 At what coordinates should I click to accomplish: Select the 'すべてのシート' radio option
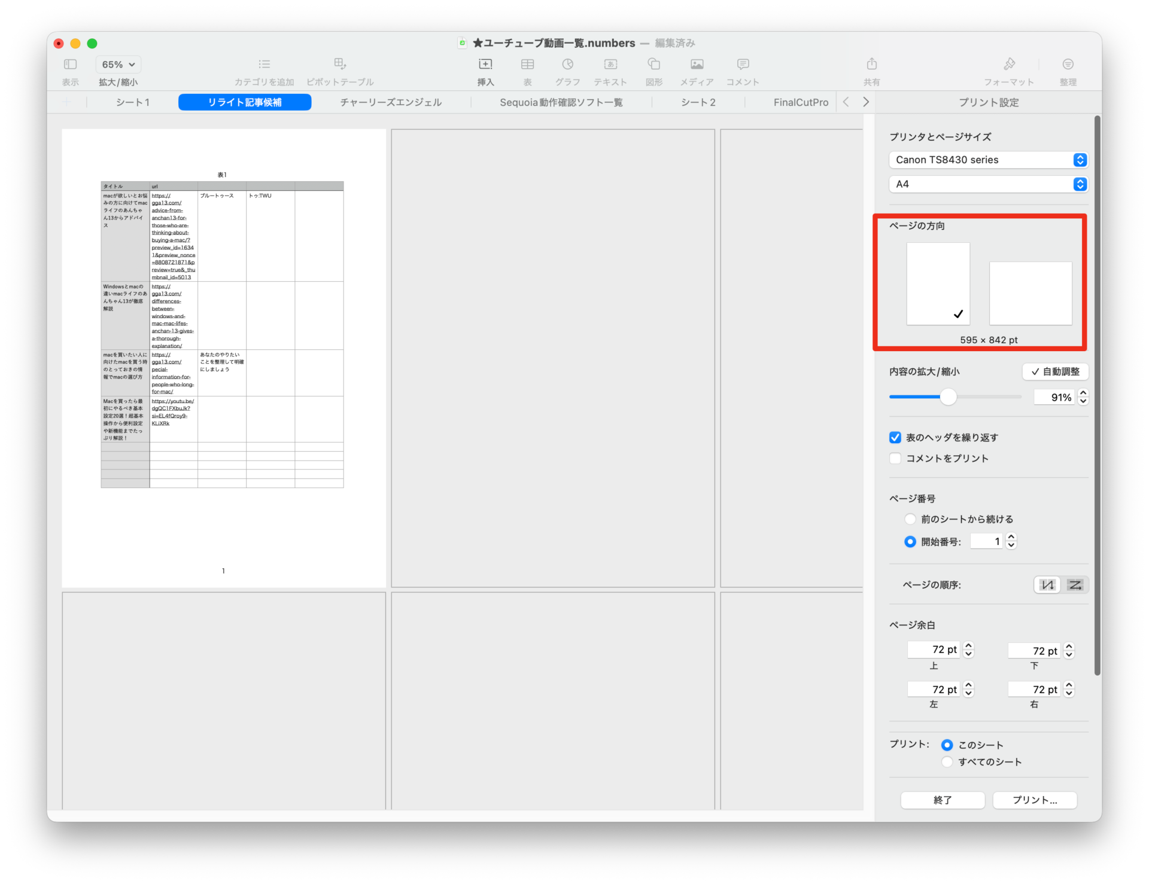pos(947,762)
